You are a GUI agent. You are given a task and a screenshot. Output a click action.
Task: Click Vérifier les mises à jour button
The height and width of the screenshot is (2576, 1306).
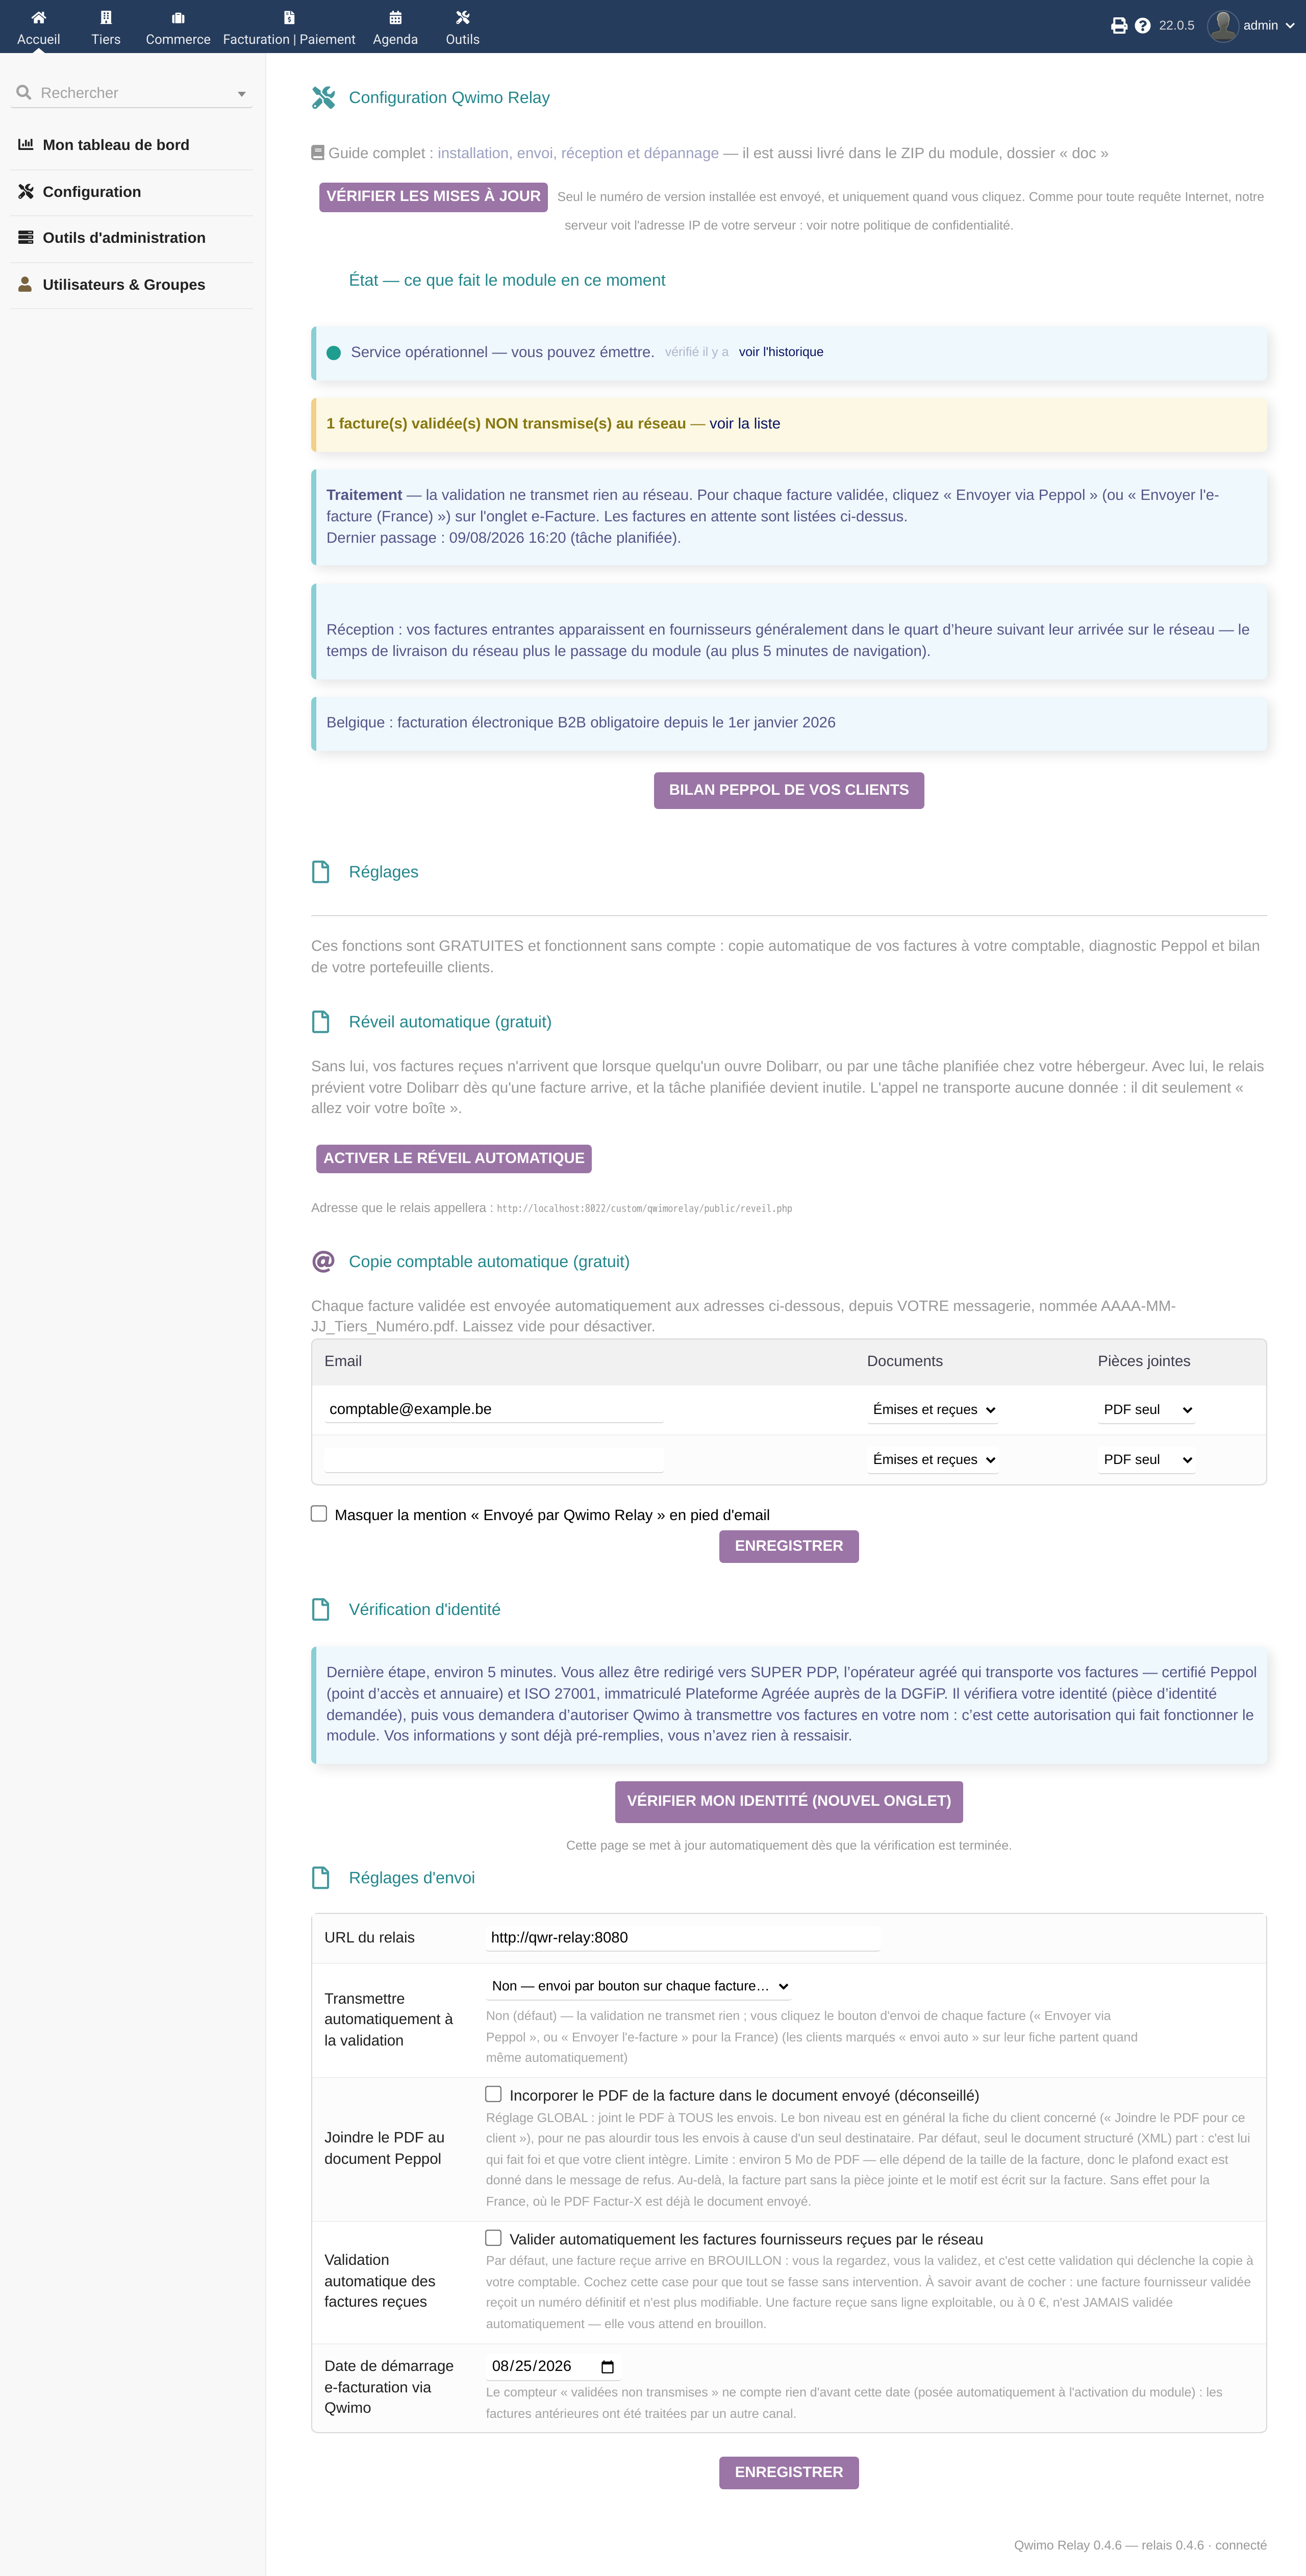433,196
